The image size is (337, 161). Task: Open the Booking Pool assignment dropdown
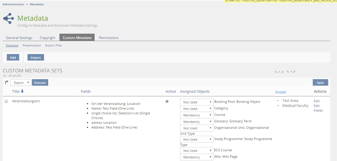[196, 102]
